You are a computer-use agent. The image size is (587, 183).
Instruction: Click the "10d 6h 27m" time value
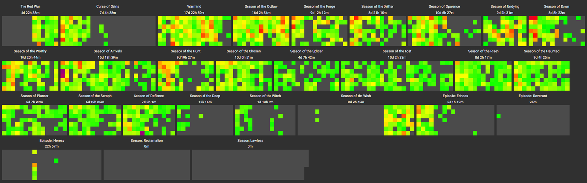click(444, 12)
